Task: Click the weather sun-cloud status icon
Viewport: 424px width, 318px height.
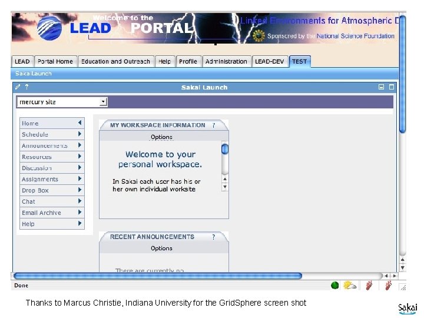Action: click(350, 285)
